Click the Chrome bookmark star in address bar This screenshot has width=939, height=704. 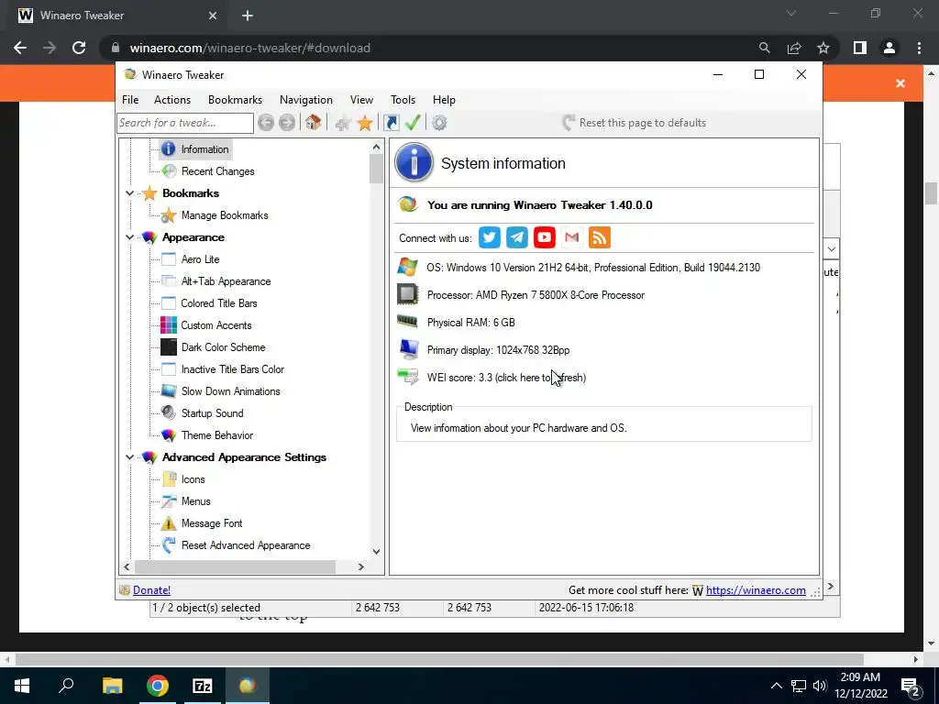point(823,48)
